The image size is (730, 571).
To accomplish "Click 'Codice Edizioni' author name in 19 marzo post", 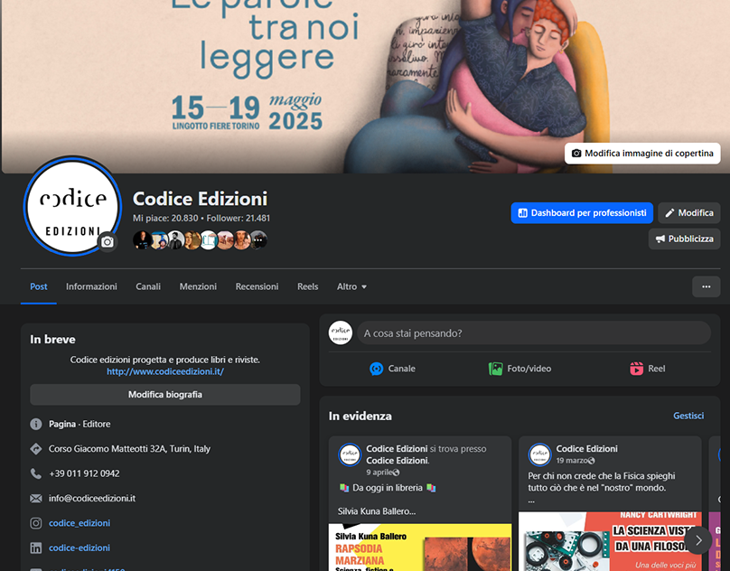I will click(587, 448).
